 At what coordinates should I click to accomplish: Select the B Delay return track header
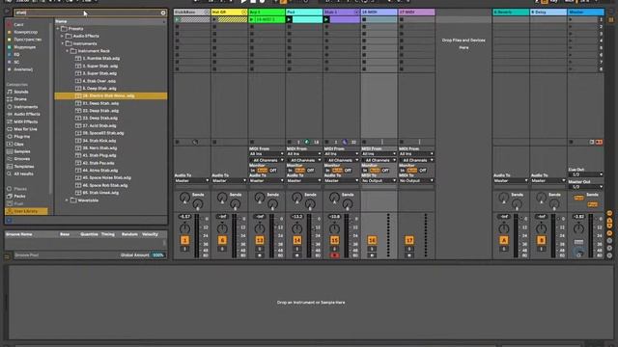click(548, 13)
